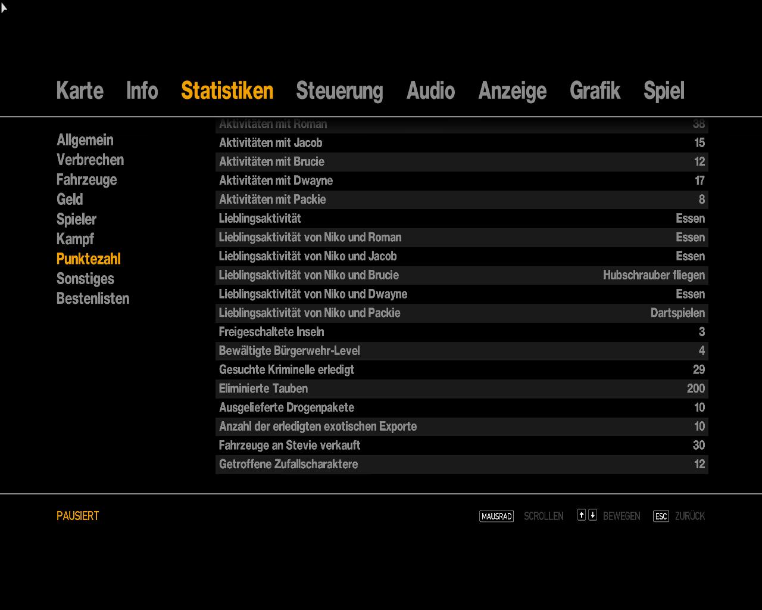762x610 pixels.
Task: Open the Fahrzeuge statistics category
Action: click(x=86, y=180)
